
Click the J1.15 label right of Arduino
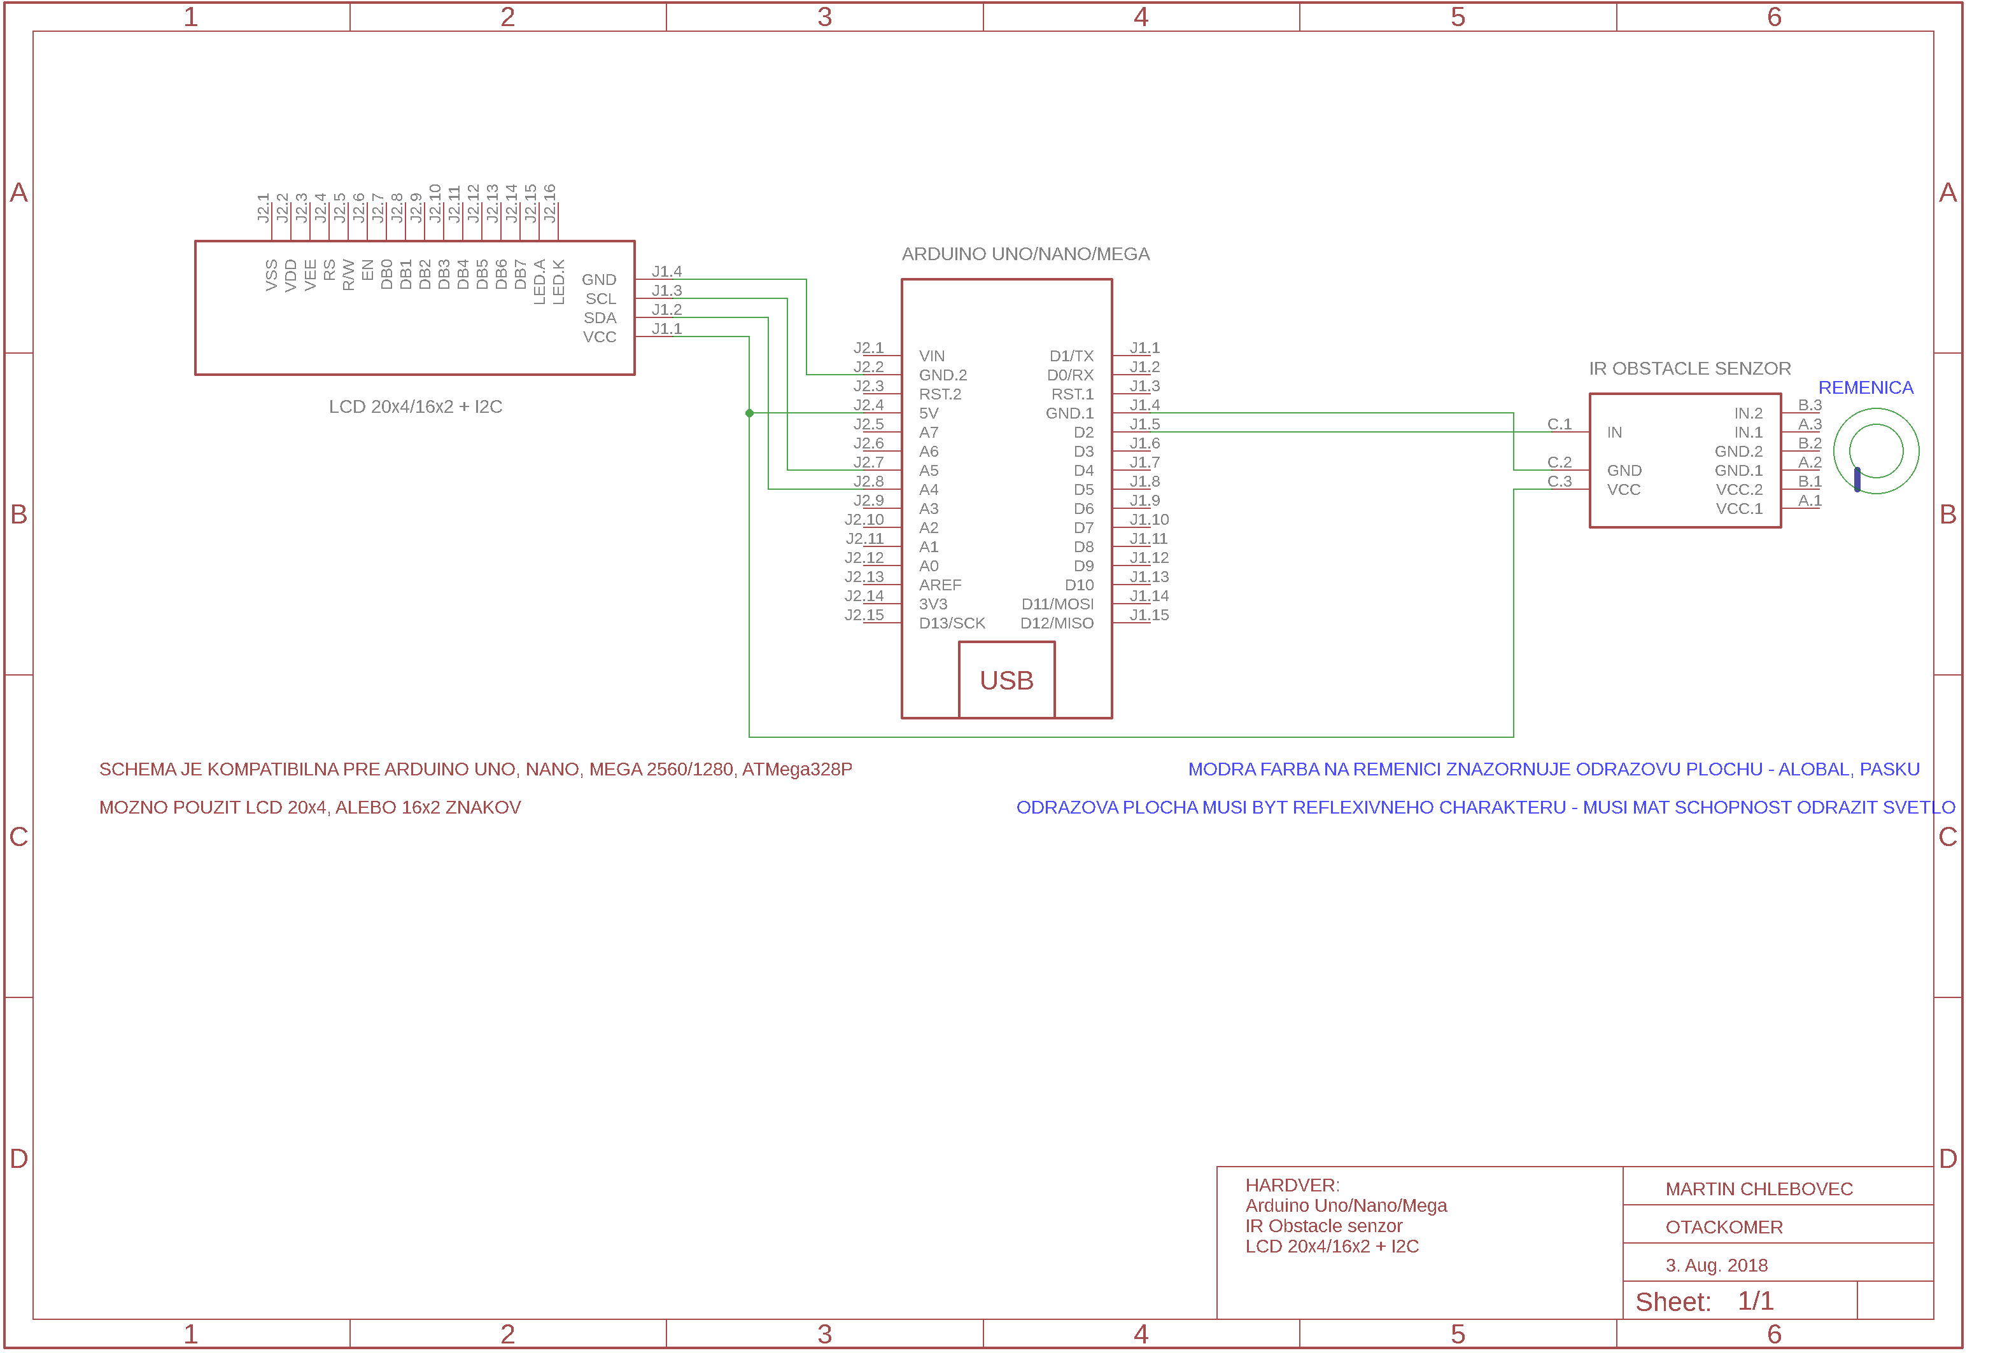(1148, 614)
